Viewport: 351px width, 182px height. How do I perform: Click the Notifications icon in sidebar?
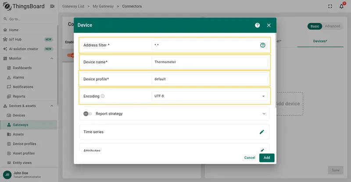9,87
